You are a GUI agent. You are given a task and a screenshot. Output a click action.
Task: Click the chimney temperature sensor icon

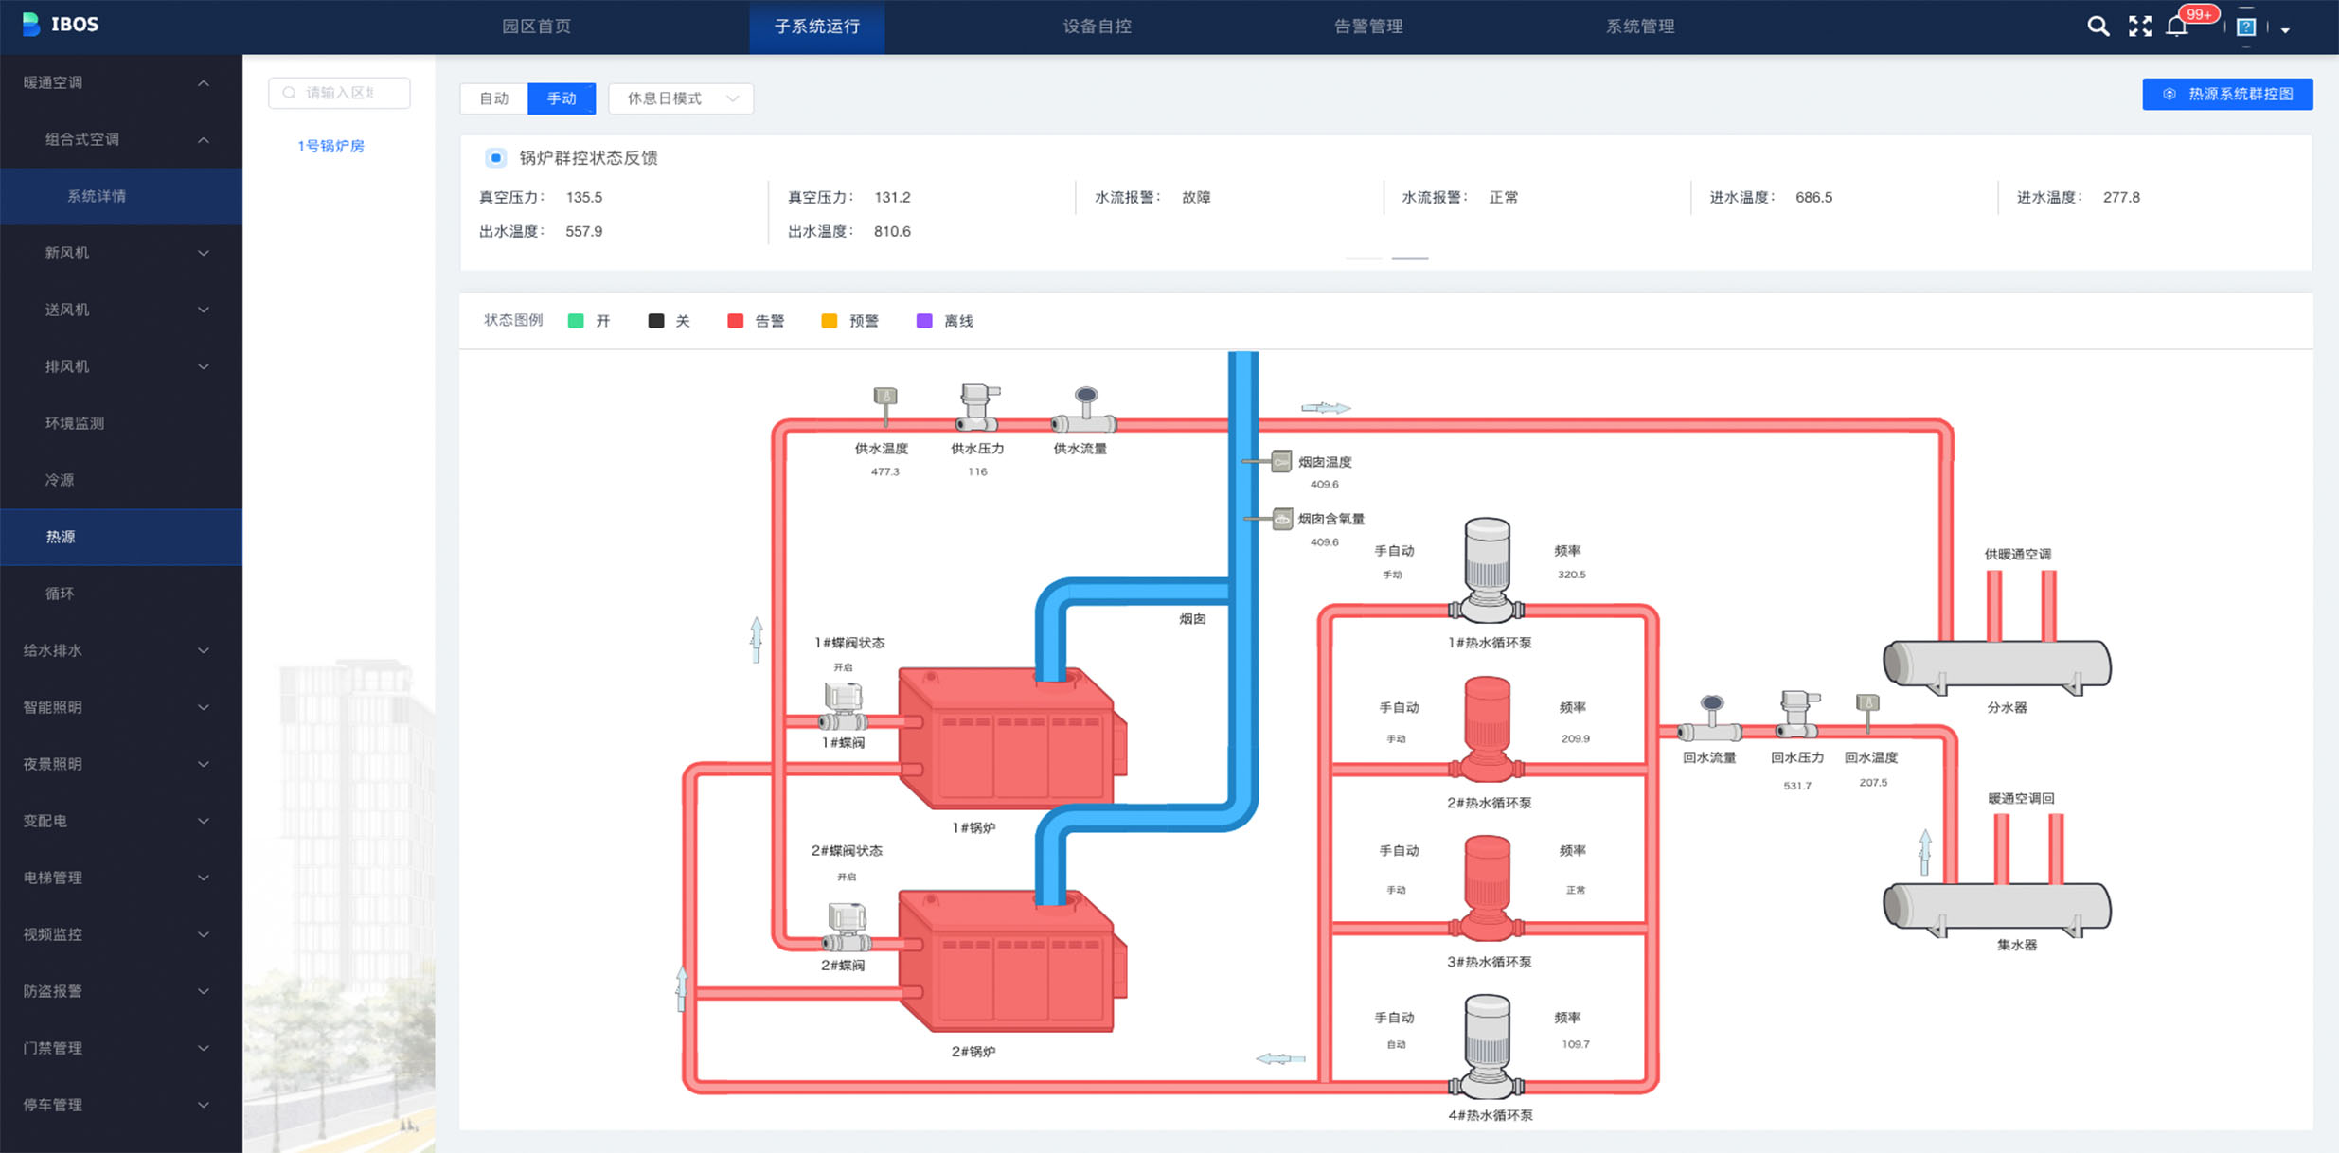pos(1279,462)
